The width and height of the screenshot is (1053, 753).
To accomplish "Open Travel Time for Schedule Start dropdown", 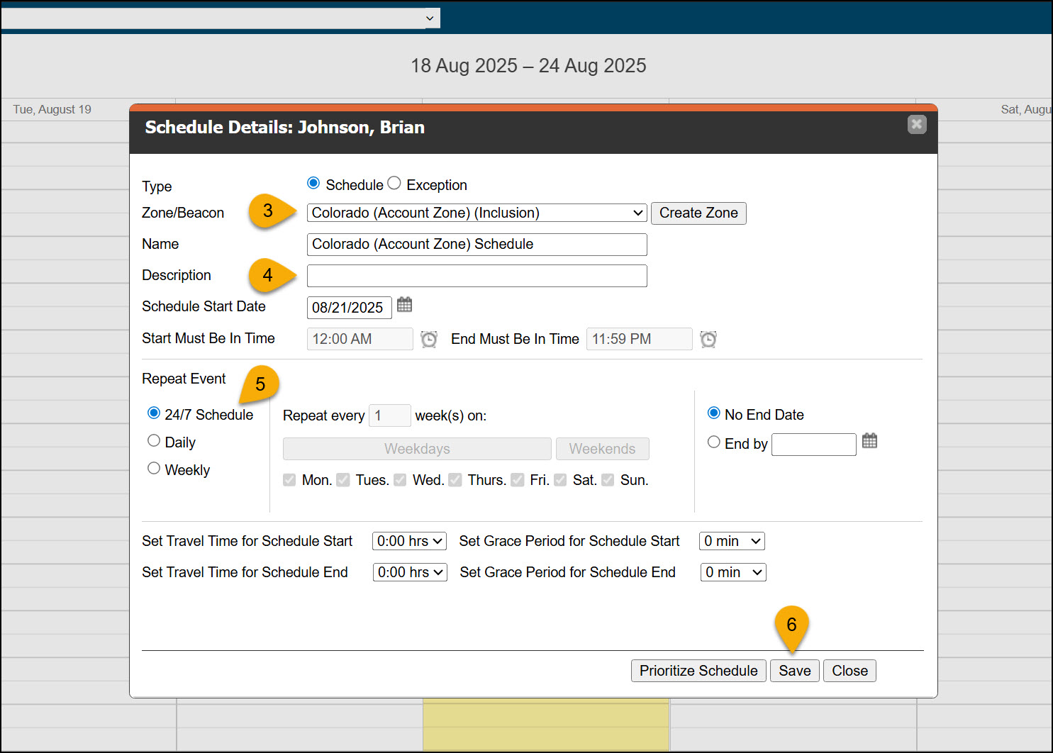I will click(x=409, y=542).
